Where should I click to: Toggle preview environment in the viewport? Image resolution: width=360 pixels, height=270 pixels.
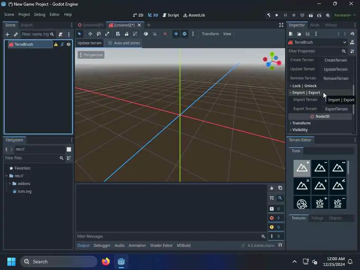(185, 34)
